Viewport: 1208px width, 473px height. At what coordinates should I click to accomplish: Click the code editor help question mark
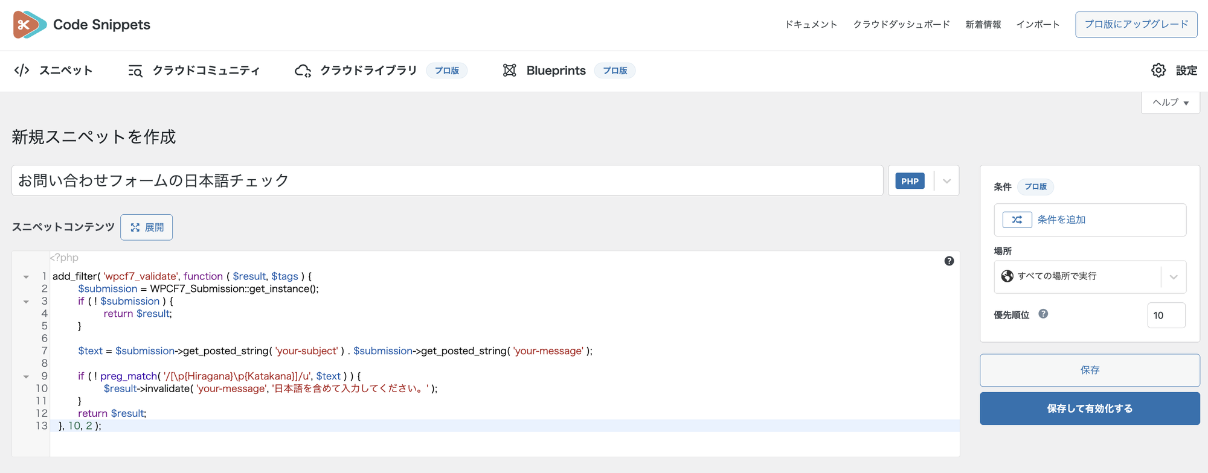coord(949,261)
